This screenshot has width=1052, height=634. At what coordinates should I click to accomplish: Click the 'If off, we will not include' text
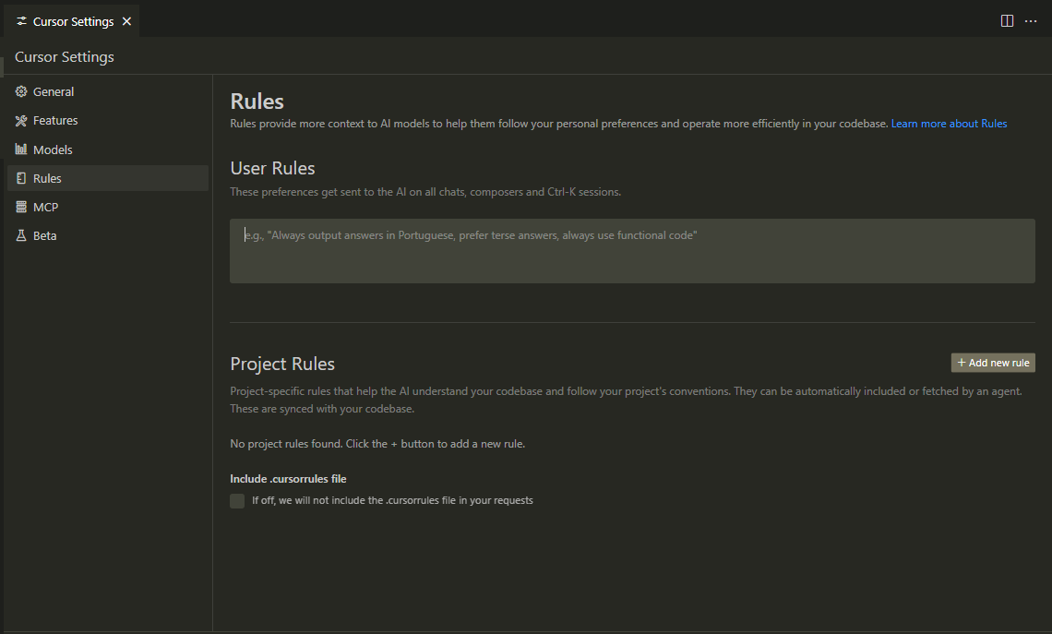coord(392,500)
